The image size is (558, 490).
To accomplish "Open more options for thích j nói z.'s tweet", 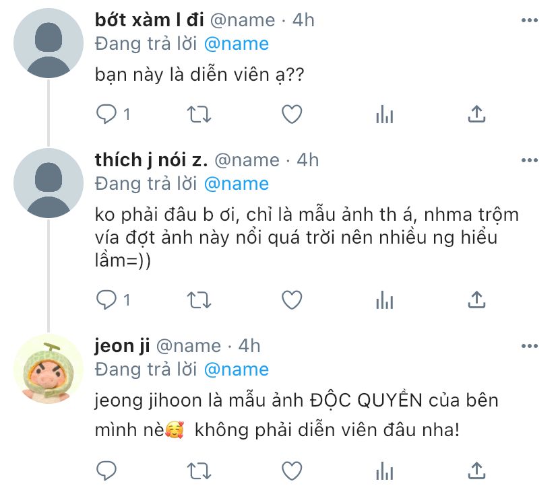I will [530, 160].
